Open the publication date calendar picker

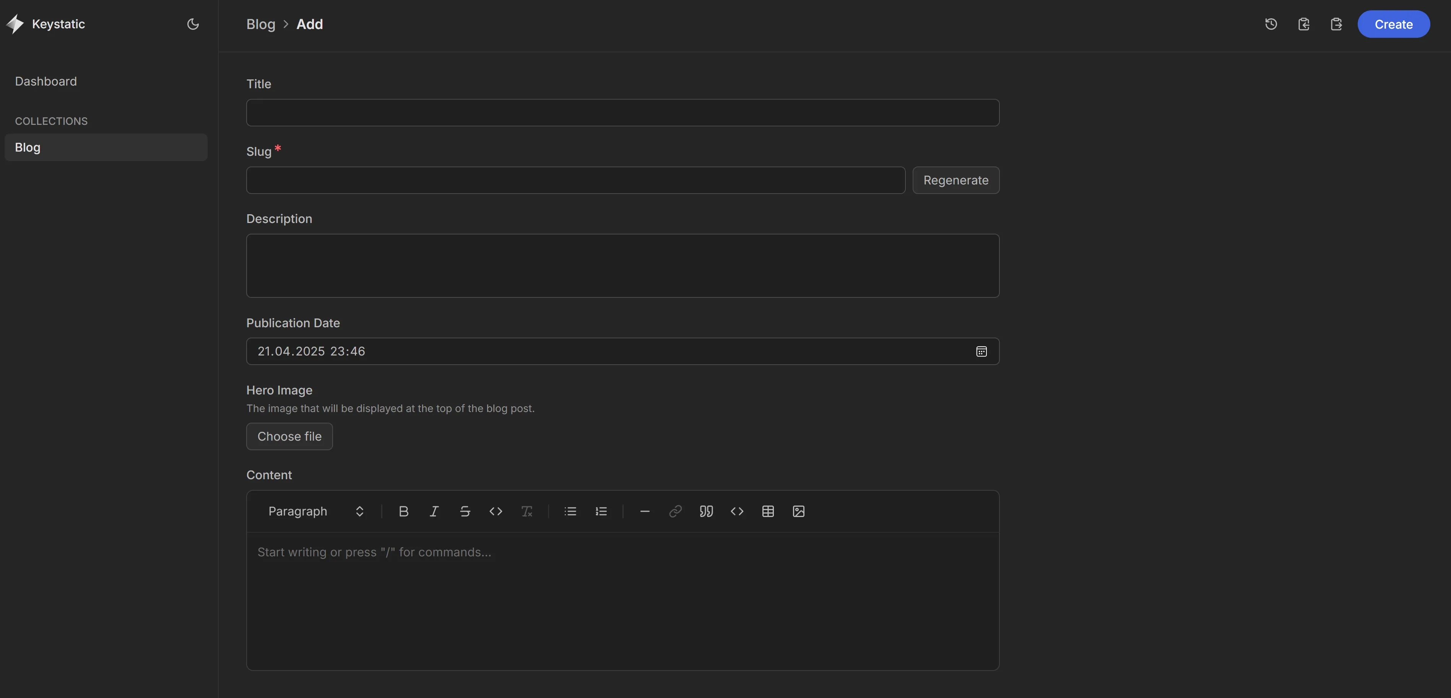(x=981, y=352)
